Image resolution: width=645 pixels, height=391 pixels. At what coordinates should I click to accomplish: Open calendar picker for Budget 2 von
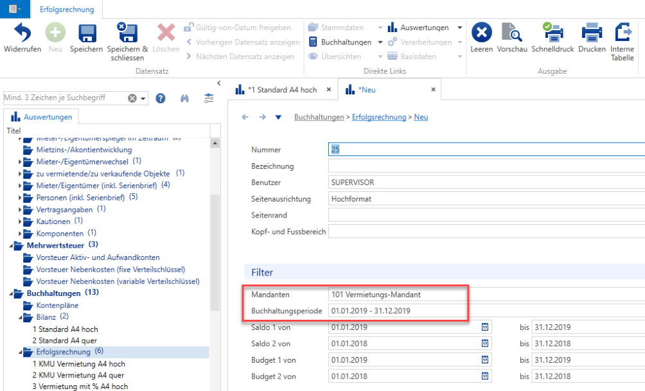pyautogui.click(x=485, y=376)
